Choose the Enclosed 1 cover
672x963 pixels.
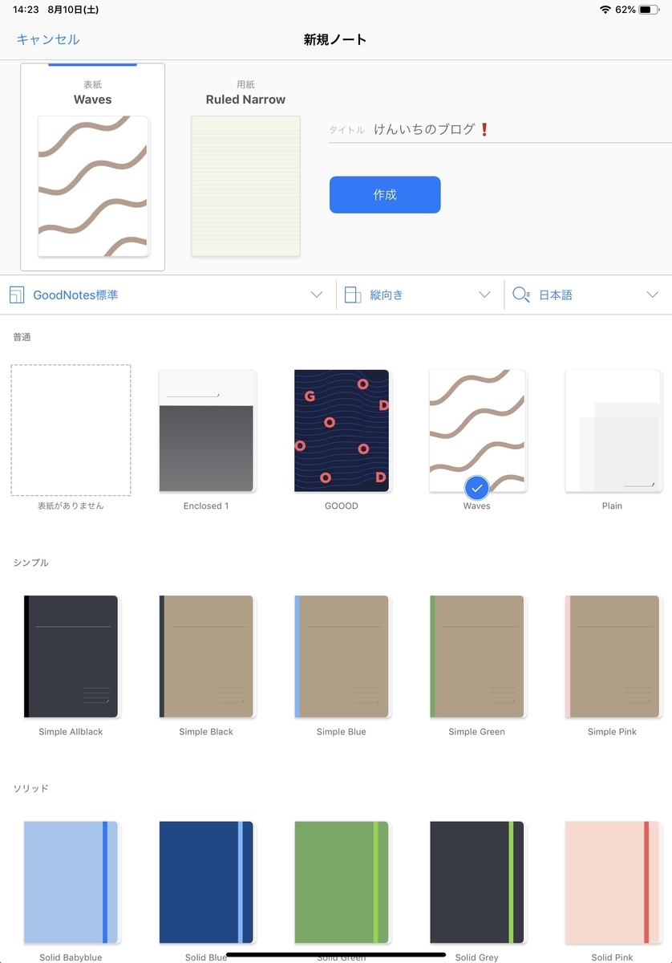pos(206,430)
